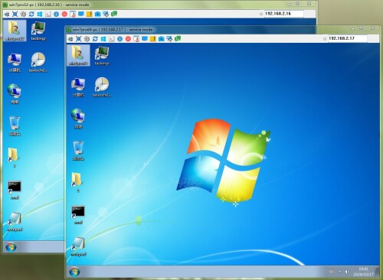This screenshot has width=383, height=280.
Task: Select cmd shortcut on win7pro64 desktop
Action: point(78,215)
